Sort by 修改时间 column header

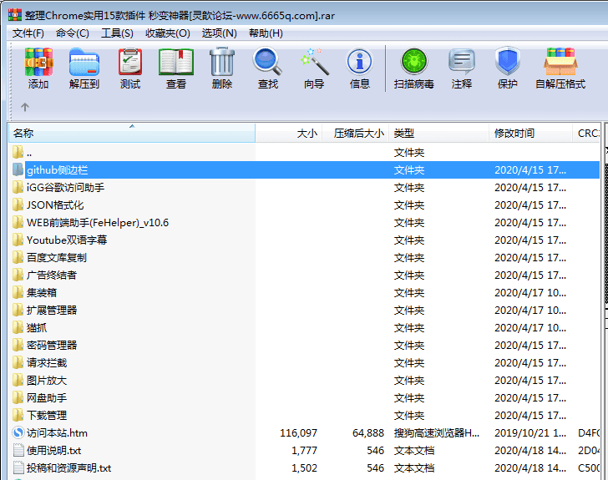pos(531,134)
